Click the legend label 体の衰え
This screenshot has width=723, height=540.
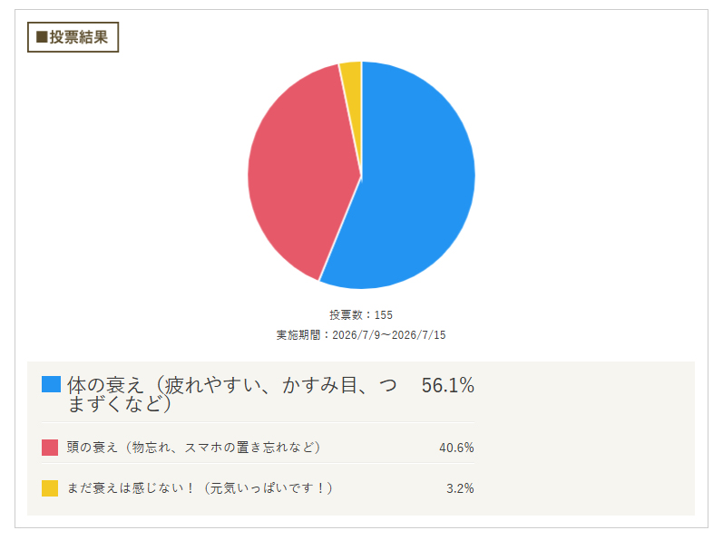[232, 394]
